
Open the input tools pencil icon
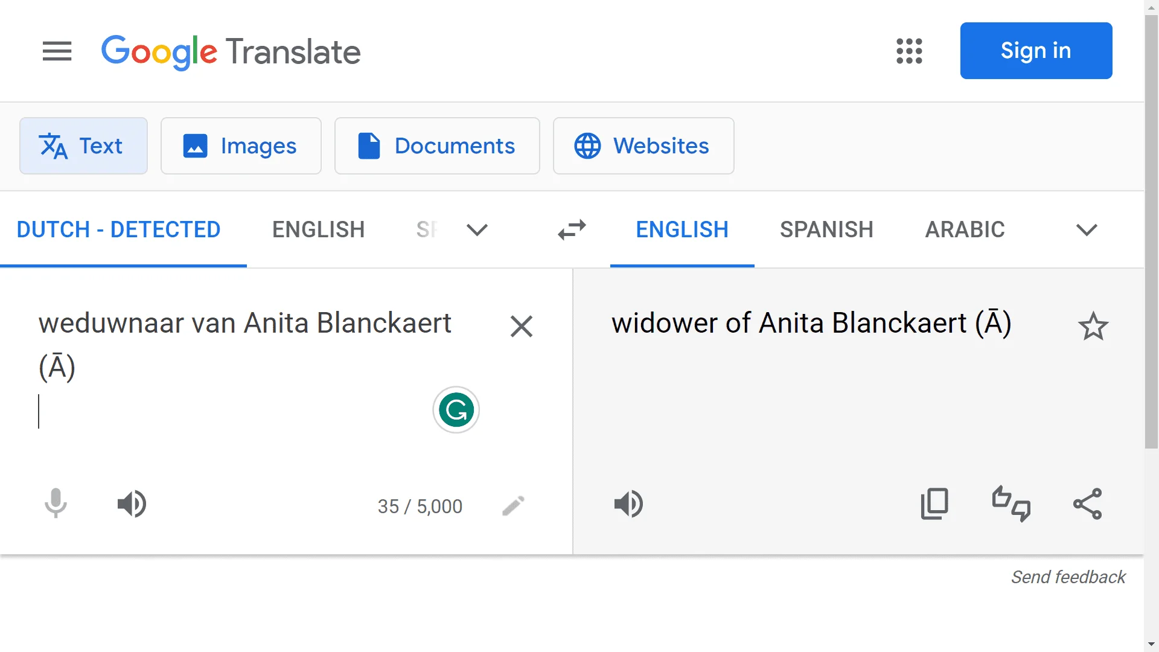point(513,506)
